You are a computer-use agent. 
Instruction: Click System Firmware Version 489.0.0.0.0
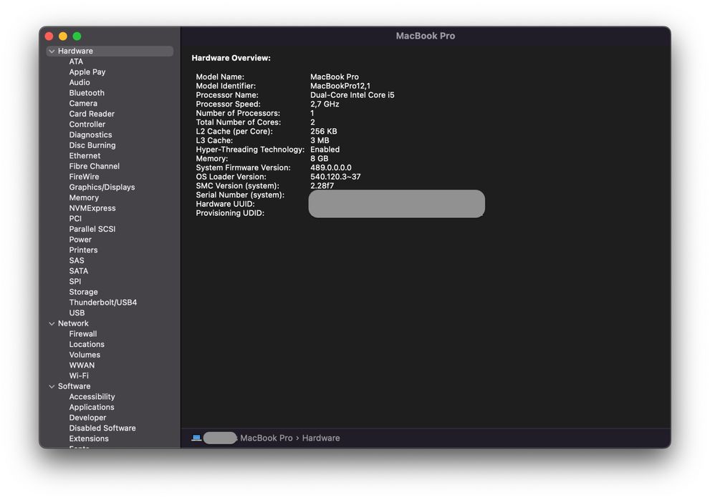331,167
